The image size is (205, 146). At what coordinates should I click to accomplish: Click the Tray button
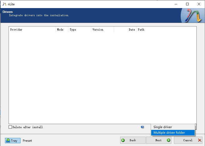[13, 140]
